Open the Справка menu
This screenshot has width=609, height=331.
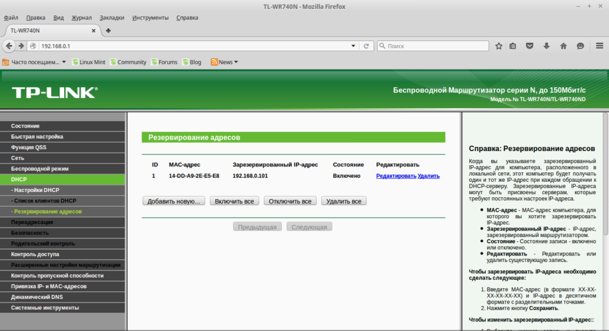coord(187,17)
